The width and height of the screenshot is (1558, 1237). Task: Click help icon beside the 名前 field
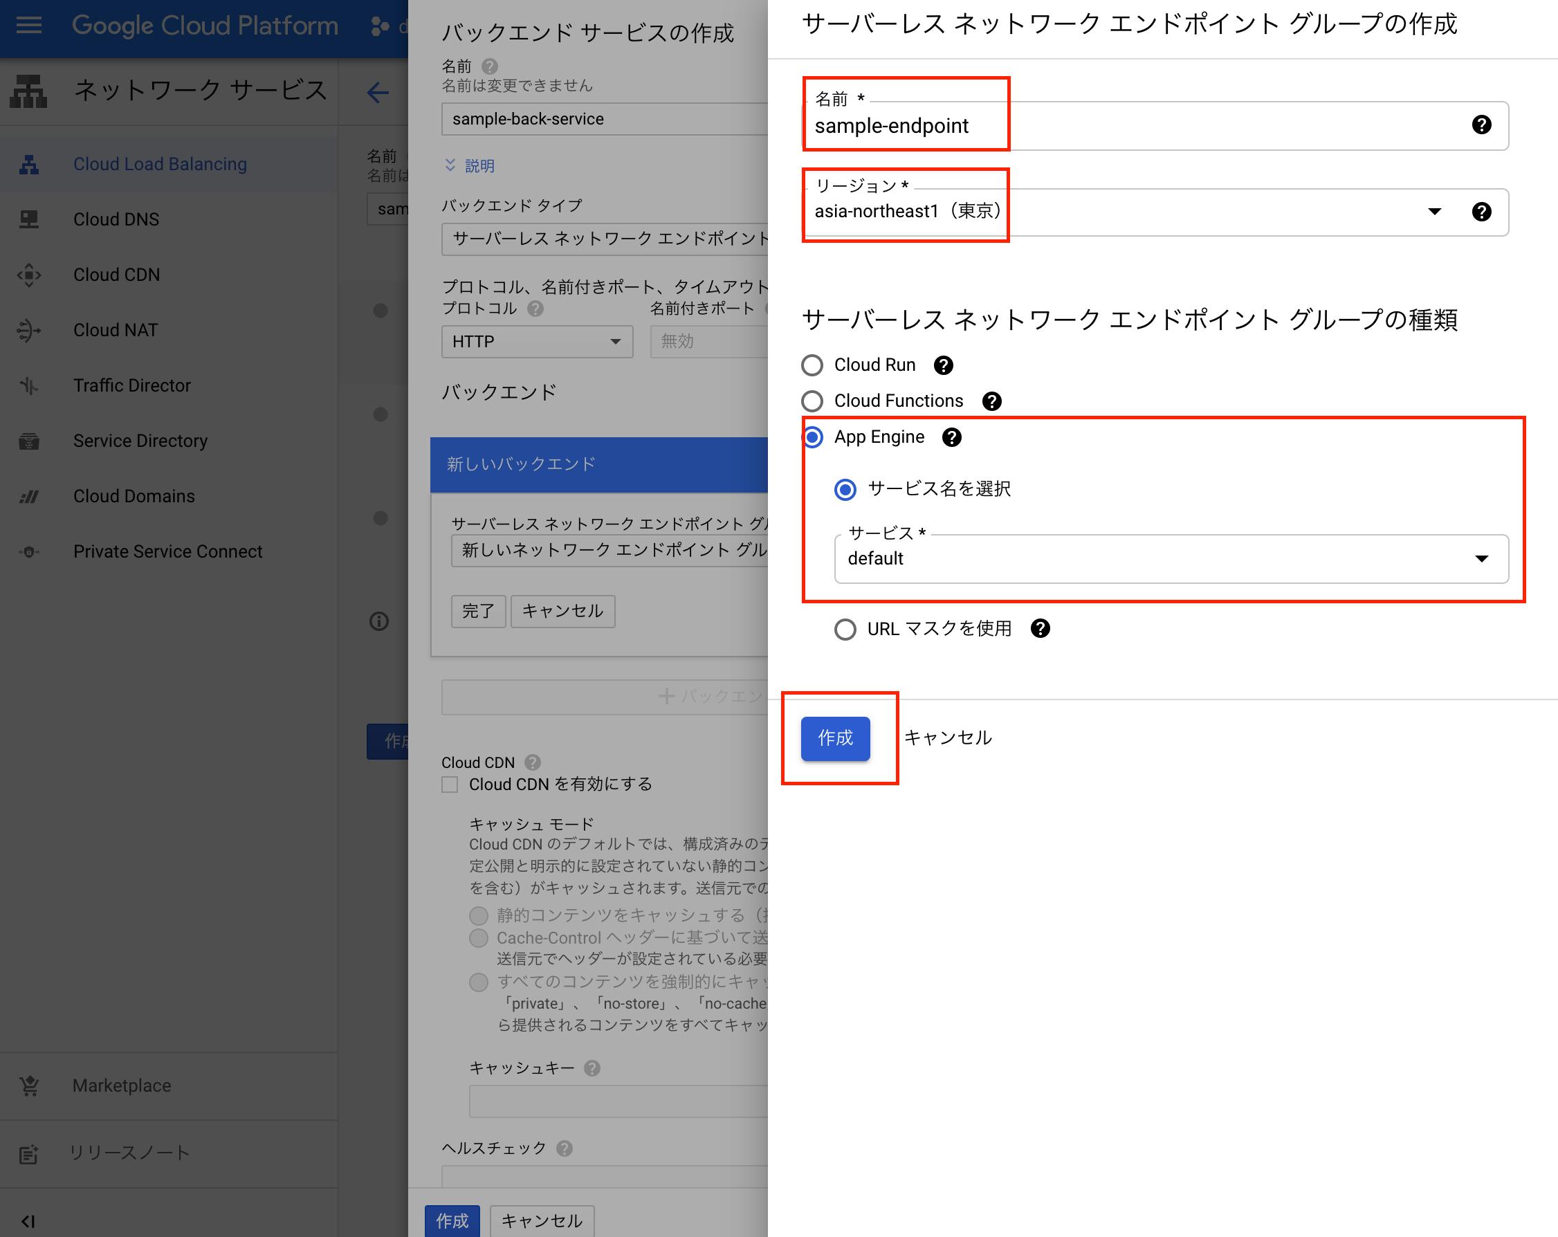[1481, 125]
